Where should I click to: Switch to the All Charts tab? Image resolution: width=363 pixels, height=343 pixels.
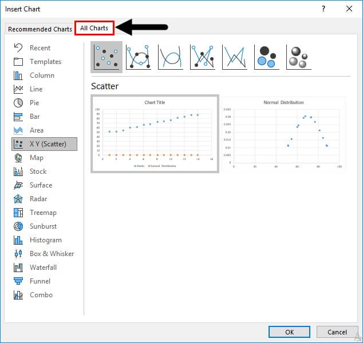pyautogui.click(x=94, y=28)
